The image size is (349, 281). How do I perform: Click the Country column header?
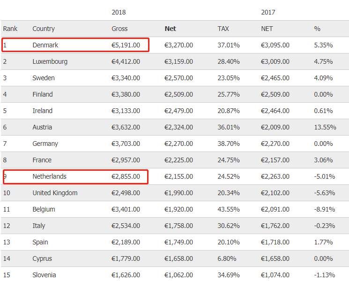click(44, 29)
